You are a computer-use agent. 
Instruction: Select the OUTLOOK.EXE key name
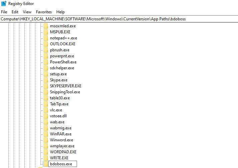pos(63,44)
